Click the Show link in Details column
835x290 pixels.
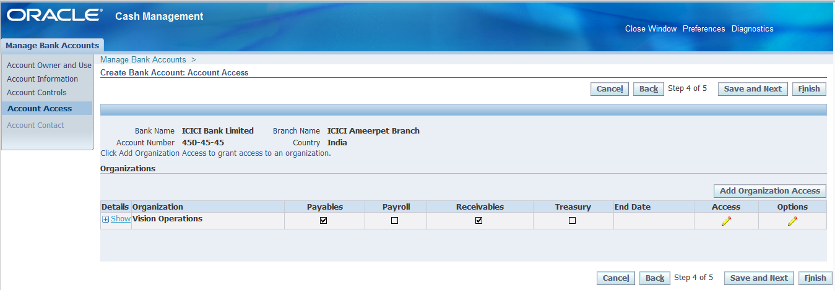[x=121, y=219]
